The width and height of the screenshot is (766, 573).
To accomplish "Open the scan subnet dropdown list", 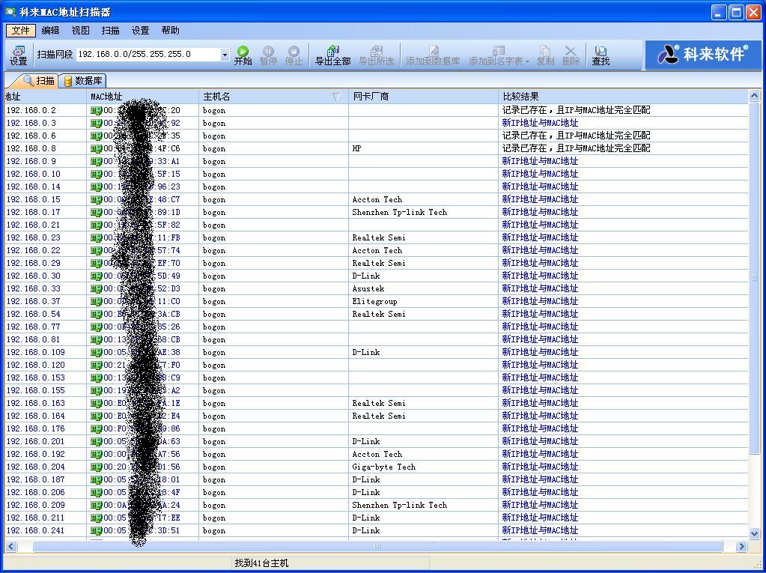I will (x=225, y=55).
